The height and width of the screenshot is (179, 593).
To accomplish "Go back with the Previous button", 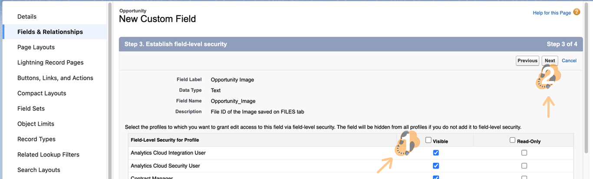I will (527, 61).
